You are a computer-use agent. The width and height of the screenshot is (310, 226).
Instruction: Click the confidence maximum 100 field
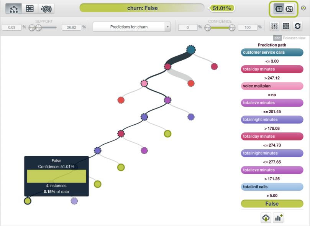tap(247, 28)
